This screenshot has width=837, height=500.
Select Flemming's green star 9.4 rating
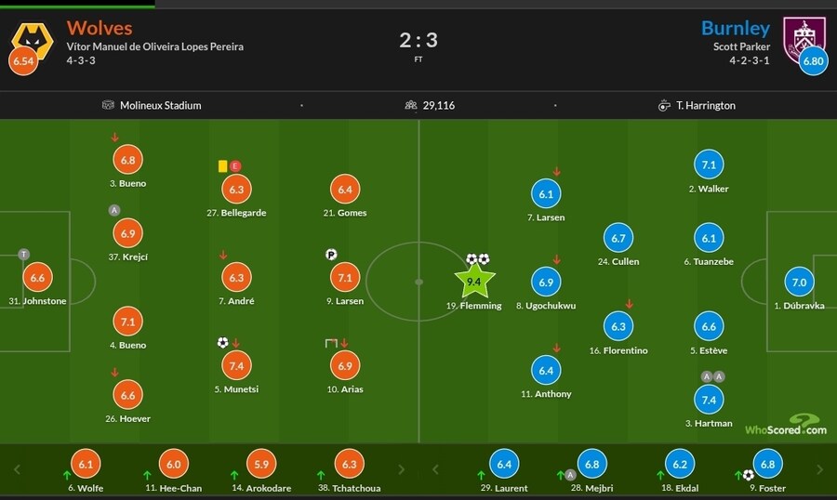click(x=473, y=281)
